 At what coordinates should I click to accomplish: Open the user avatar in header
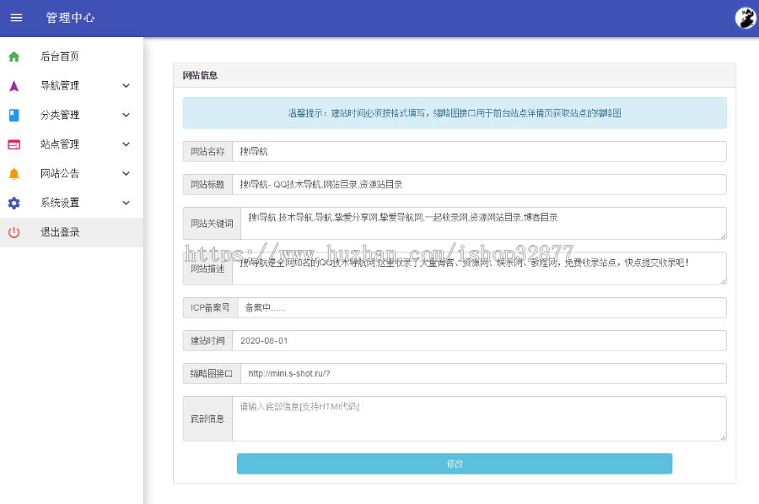(x=746, y=18)
